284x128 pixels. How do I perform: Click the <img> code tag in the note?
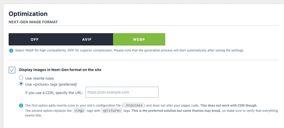click(79, 111)
